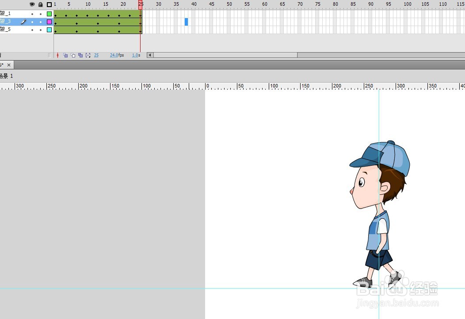
Task: Click the pencil edit icon on layer 架_3
Action: coord(23,22)
